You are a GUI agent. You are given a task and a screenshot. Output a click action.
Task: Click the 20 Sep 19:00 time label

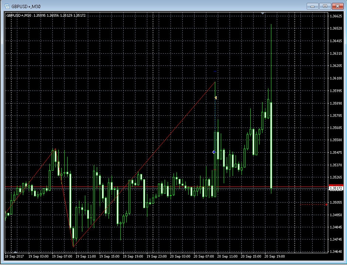pyautogui.click(x=275, y=256)
